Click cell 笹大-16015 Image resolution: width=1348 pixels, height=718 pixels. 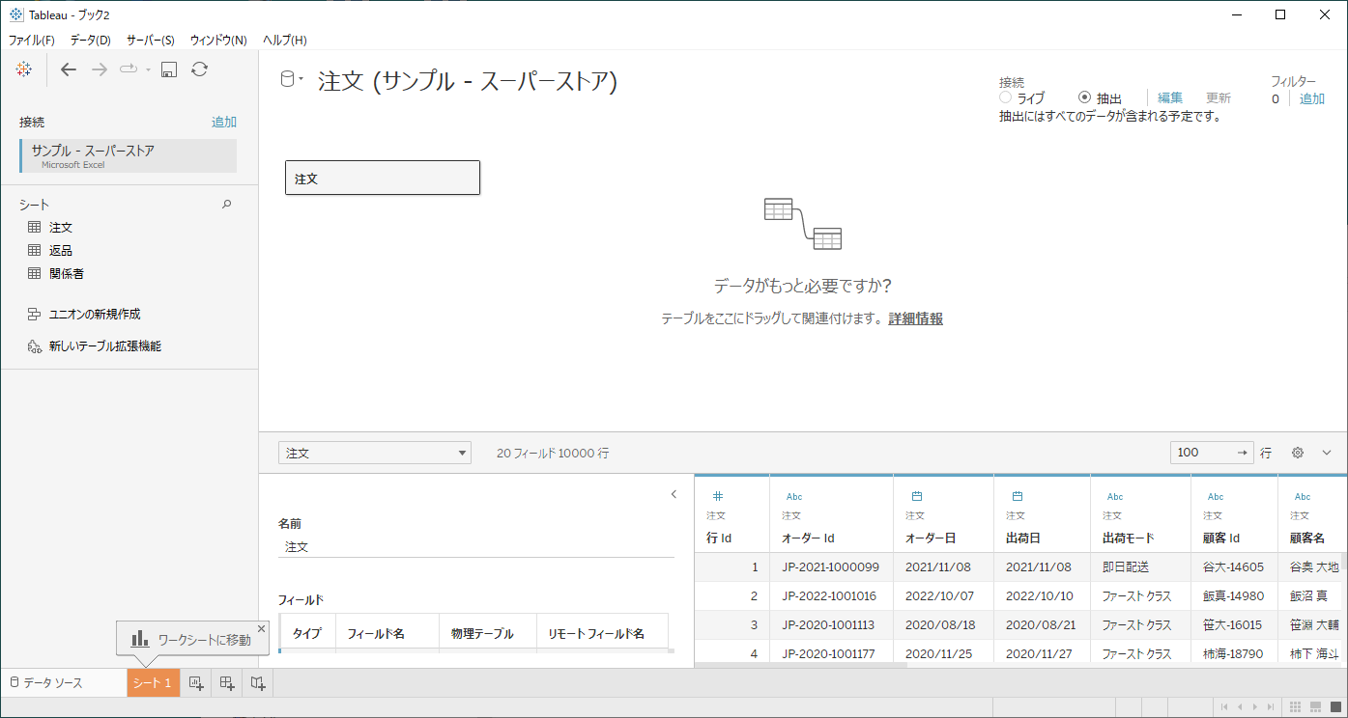pos(1233,625)
